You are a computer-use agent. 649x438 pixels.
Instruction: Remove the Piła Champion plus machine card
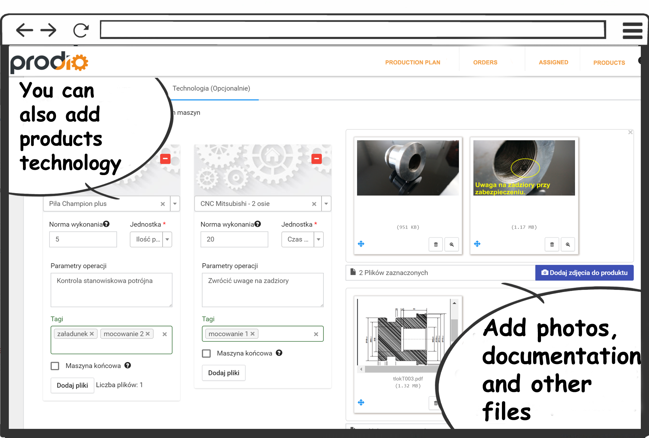click(x=165, y=159)
